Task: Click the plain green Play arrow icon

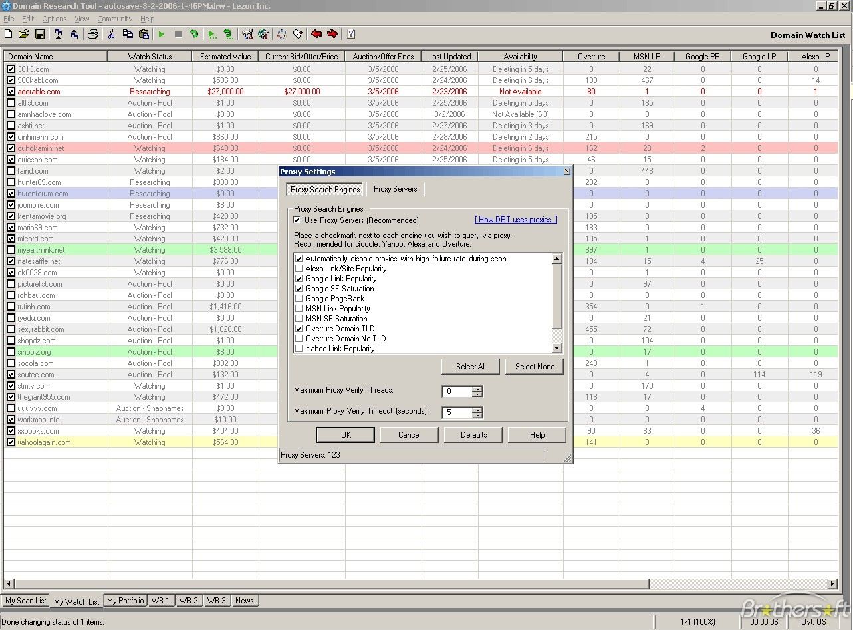Action: coord(162,34)
